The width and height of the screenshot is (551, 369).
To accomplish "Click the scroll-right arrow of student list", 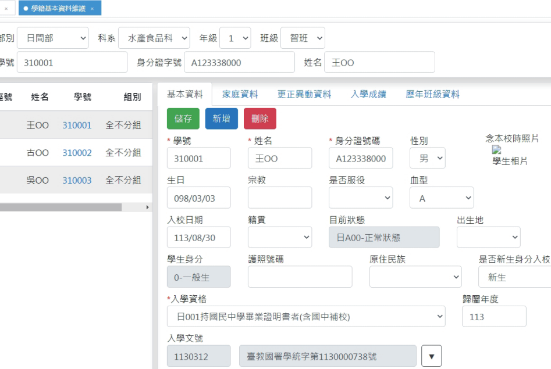I will pyautogui.click(x=148, y=207).
